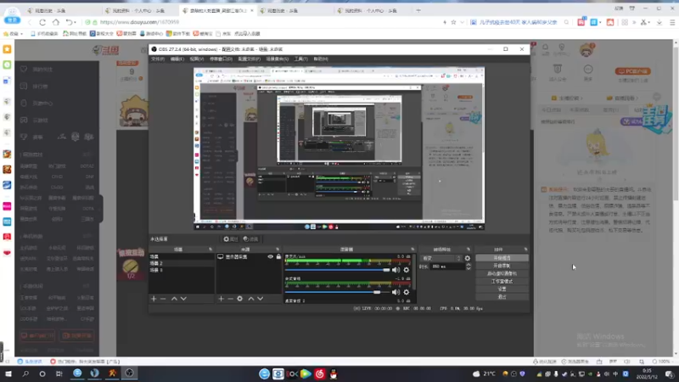Toggle visibility eye of display capture source

click(270, 257)
